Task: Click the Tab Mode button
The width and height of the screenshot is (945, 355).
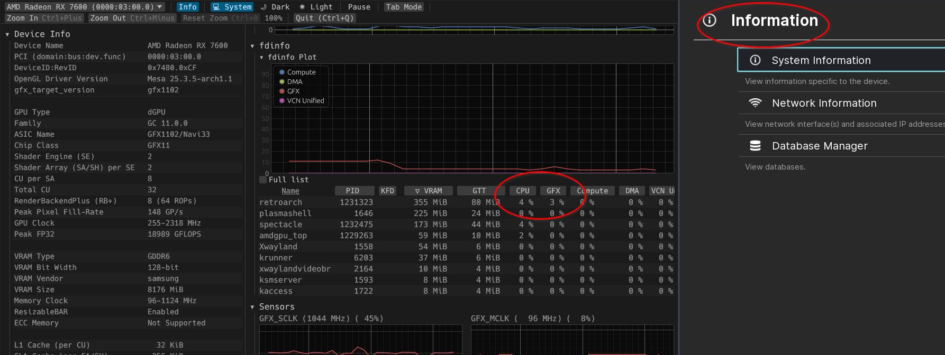Action: [x=404, y=7]
